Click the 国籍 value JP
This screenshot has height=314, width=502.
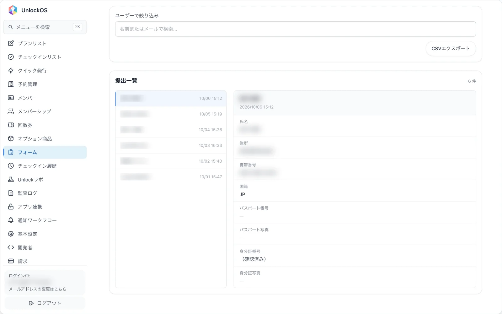242,194
